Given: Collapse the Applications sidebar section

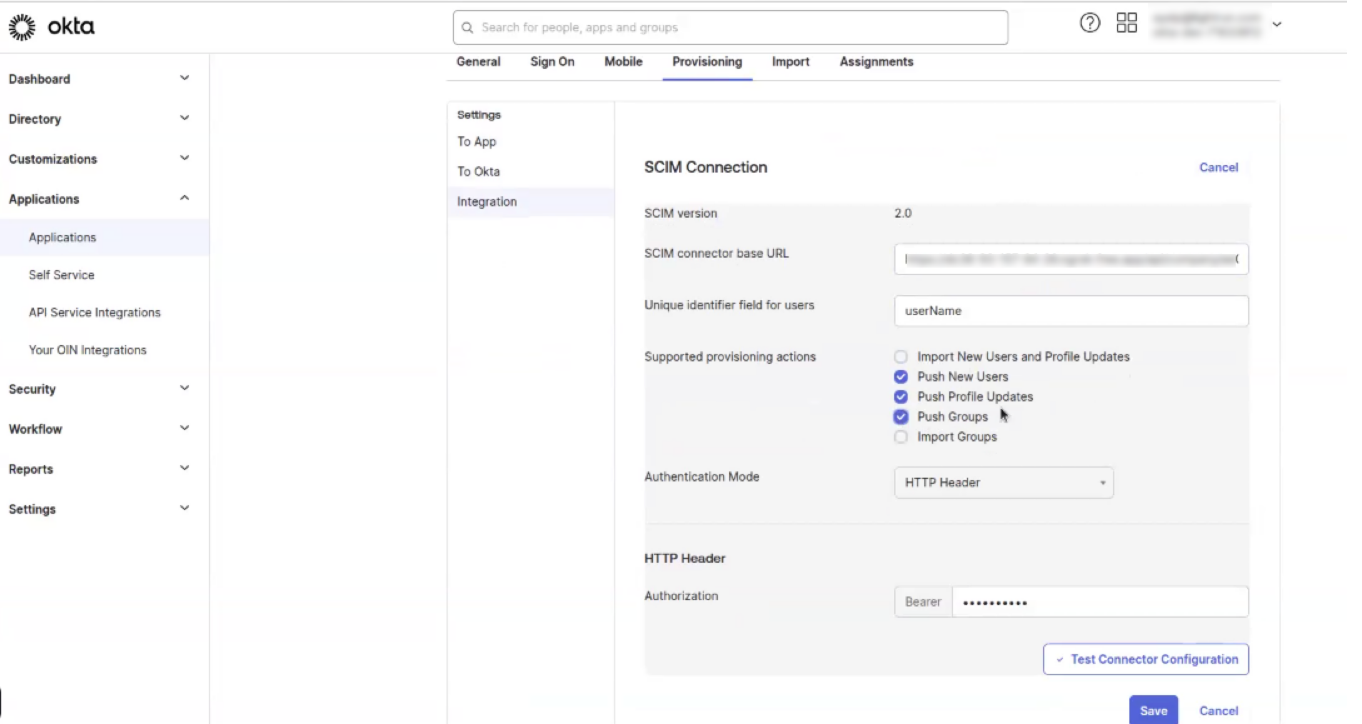Looking at the screenshot, I should pos(184,199).
